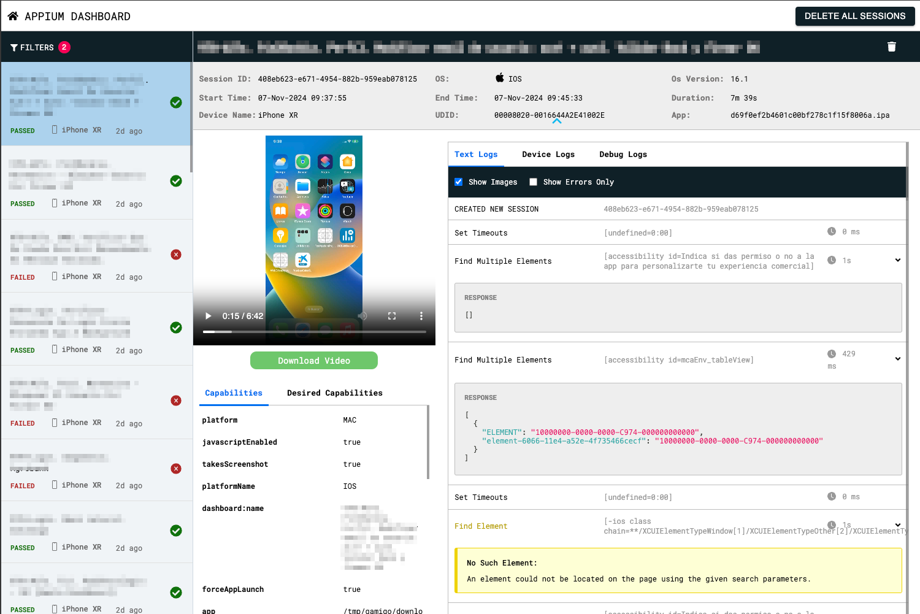
Task: Open the Debug Logs tab
Action: tap(623, 155)
